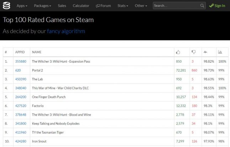
Task: Sort by thumbs-down negative reviews column
Action: (x=194, y=52)
